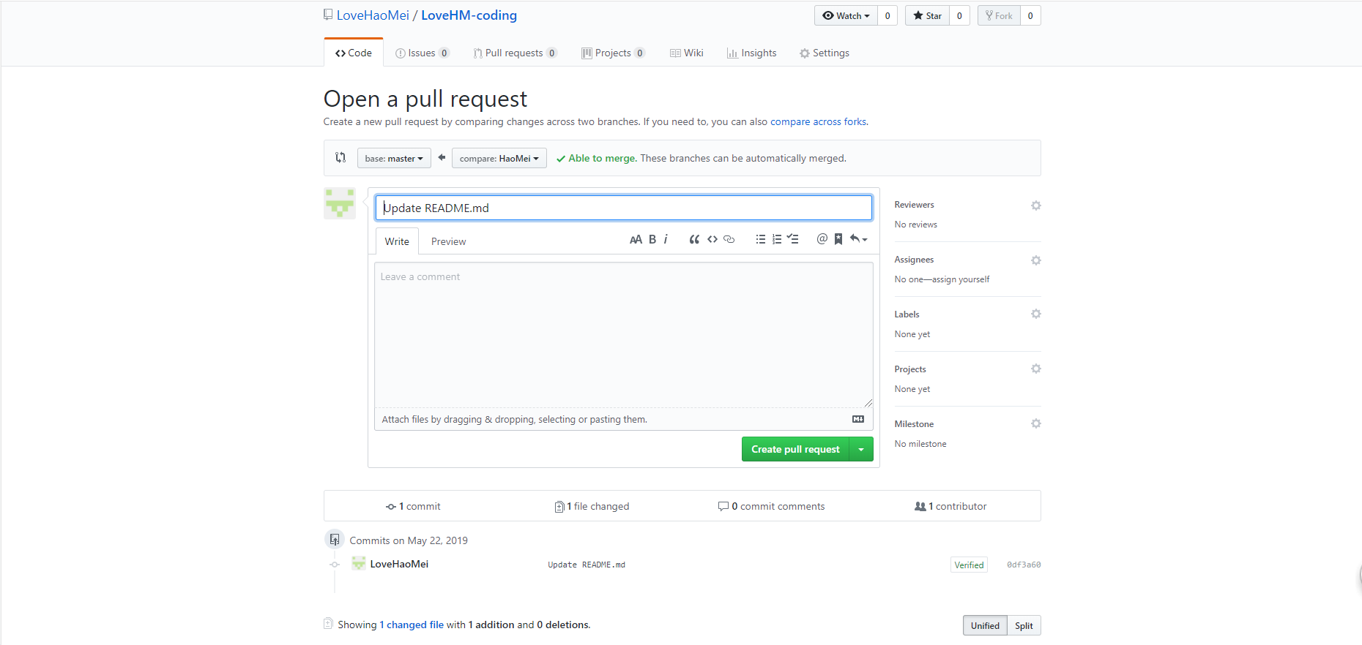Add a numbered list
This screenshot has width=1362, height=645.
click(777, 239)
